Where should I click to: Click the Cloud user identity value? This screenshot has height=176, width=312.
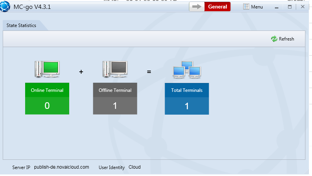[135, 168]
